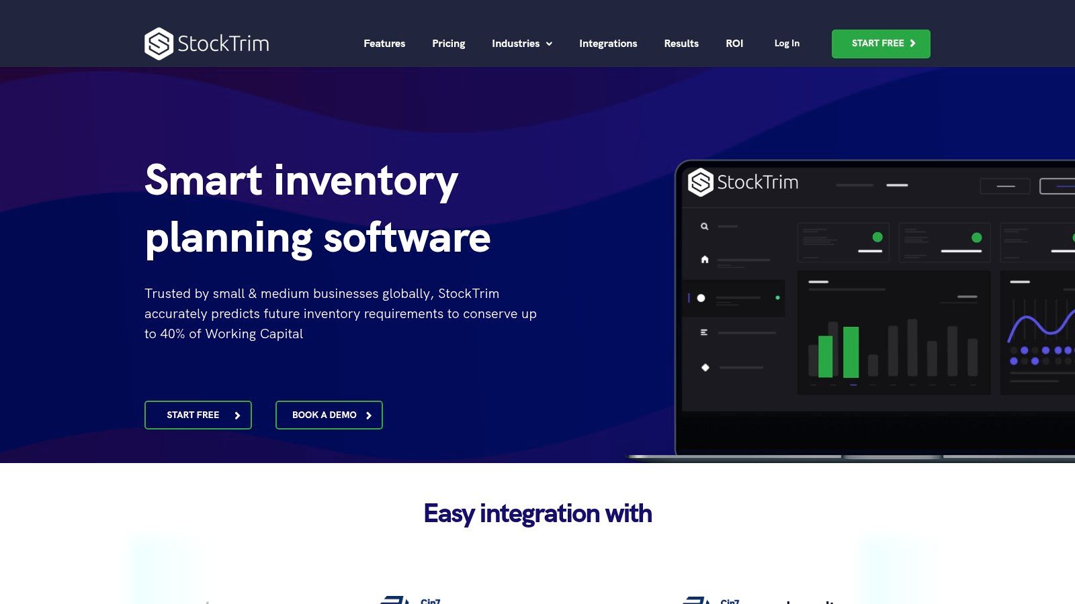Click the outlined START FREE hero button
Screen dimensions: 1075x604
tap(198, 415)
